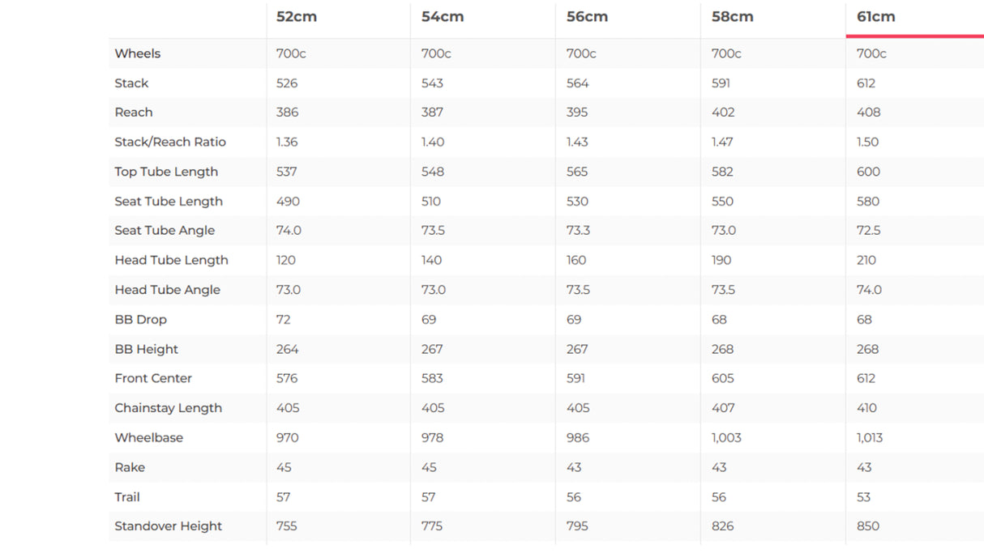Click the 1,013 wheelbase value for 61cm
Screen dimensions: 984x553
[x=870, y=438]
